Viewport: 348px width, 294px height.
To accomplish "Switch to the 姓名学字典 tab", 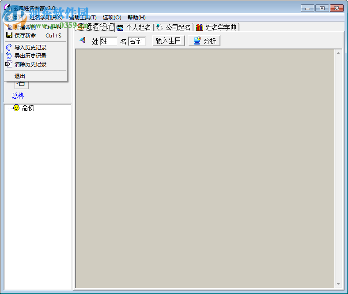I will [x=216, y=27].
